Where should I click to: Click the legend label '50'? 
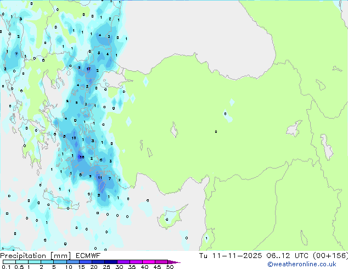[x=170, y=267]
